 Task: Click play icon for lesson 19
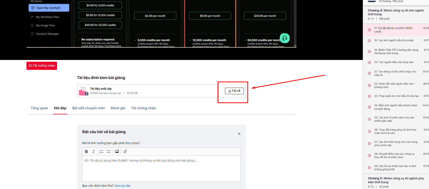pyautogui.click(x=369, y=52)
